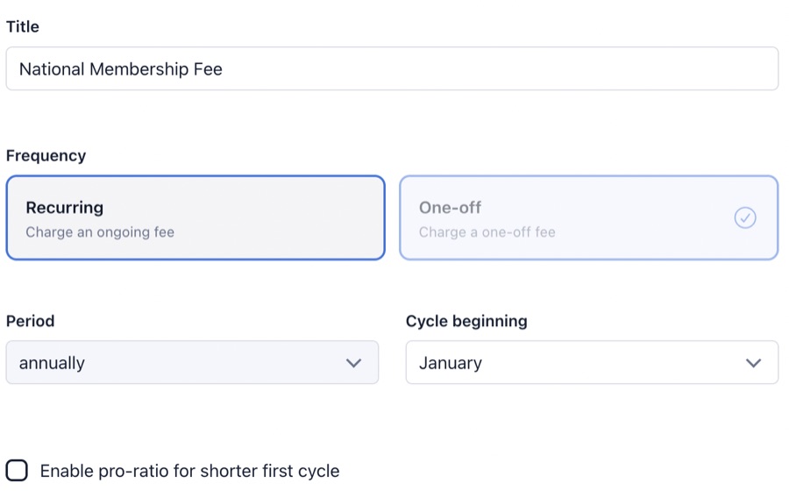Click the January value in Cycle beginning
The image size is (789, 498).
pyautogui.click(x=451, y=363)
